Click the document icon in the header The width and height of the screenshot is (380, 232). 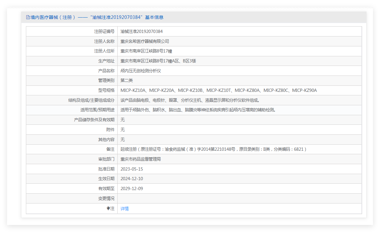tap(28, 17)
